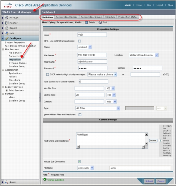The width and height of the screenshot is (177, 186).
Task: Collapse the Legacy Services tree node
Action: 3,87
